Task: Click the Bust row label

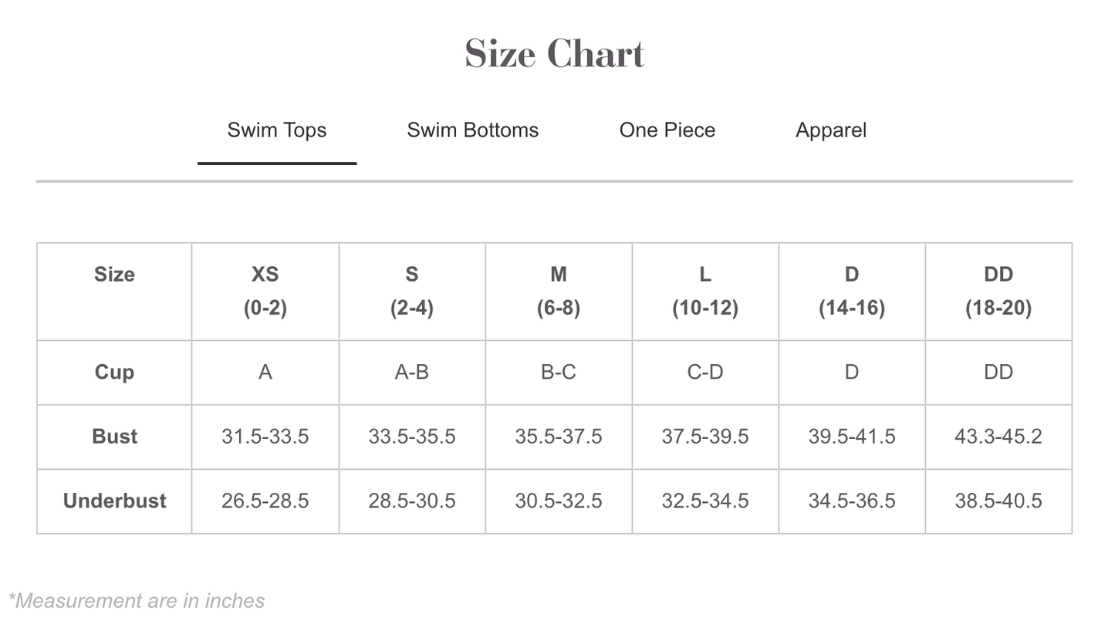Action: point(114,437)
